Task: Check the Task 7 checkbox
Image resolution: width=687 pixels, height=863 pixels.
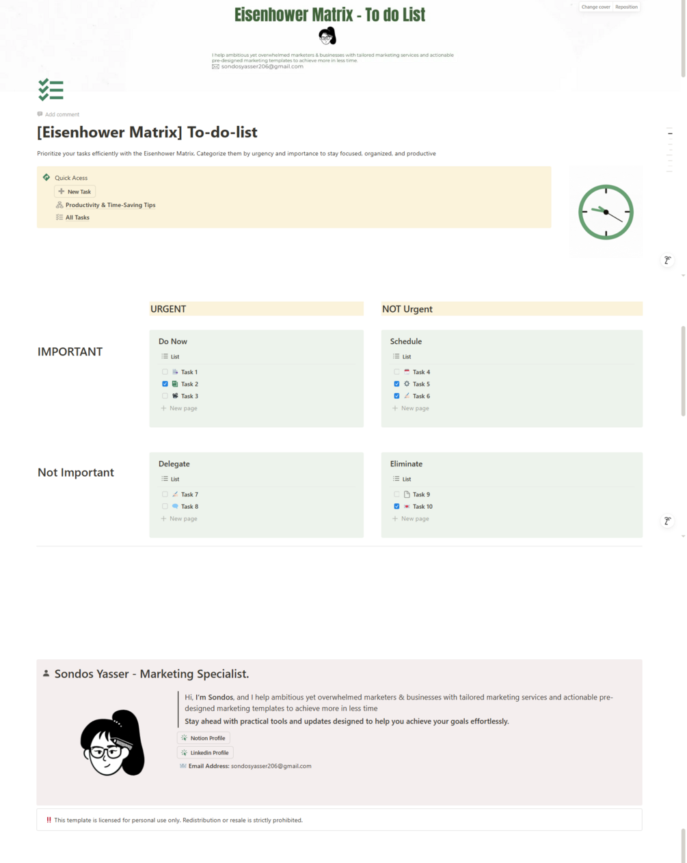Action: [165, 494]
